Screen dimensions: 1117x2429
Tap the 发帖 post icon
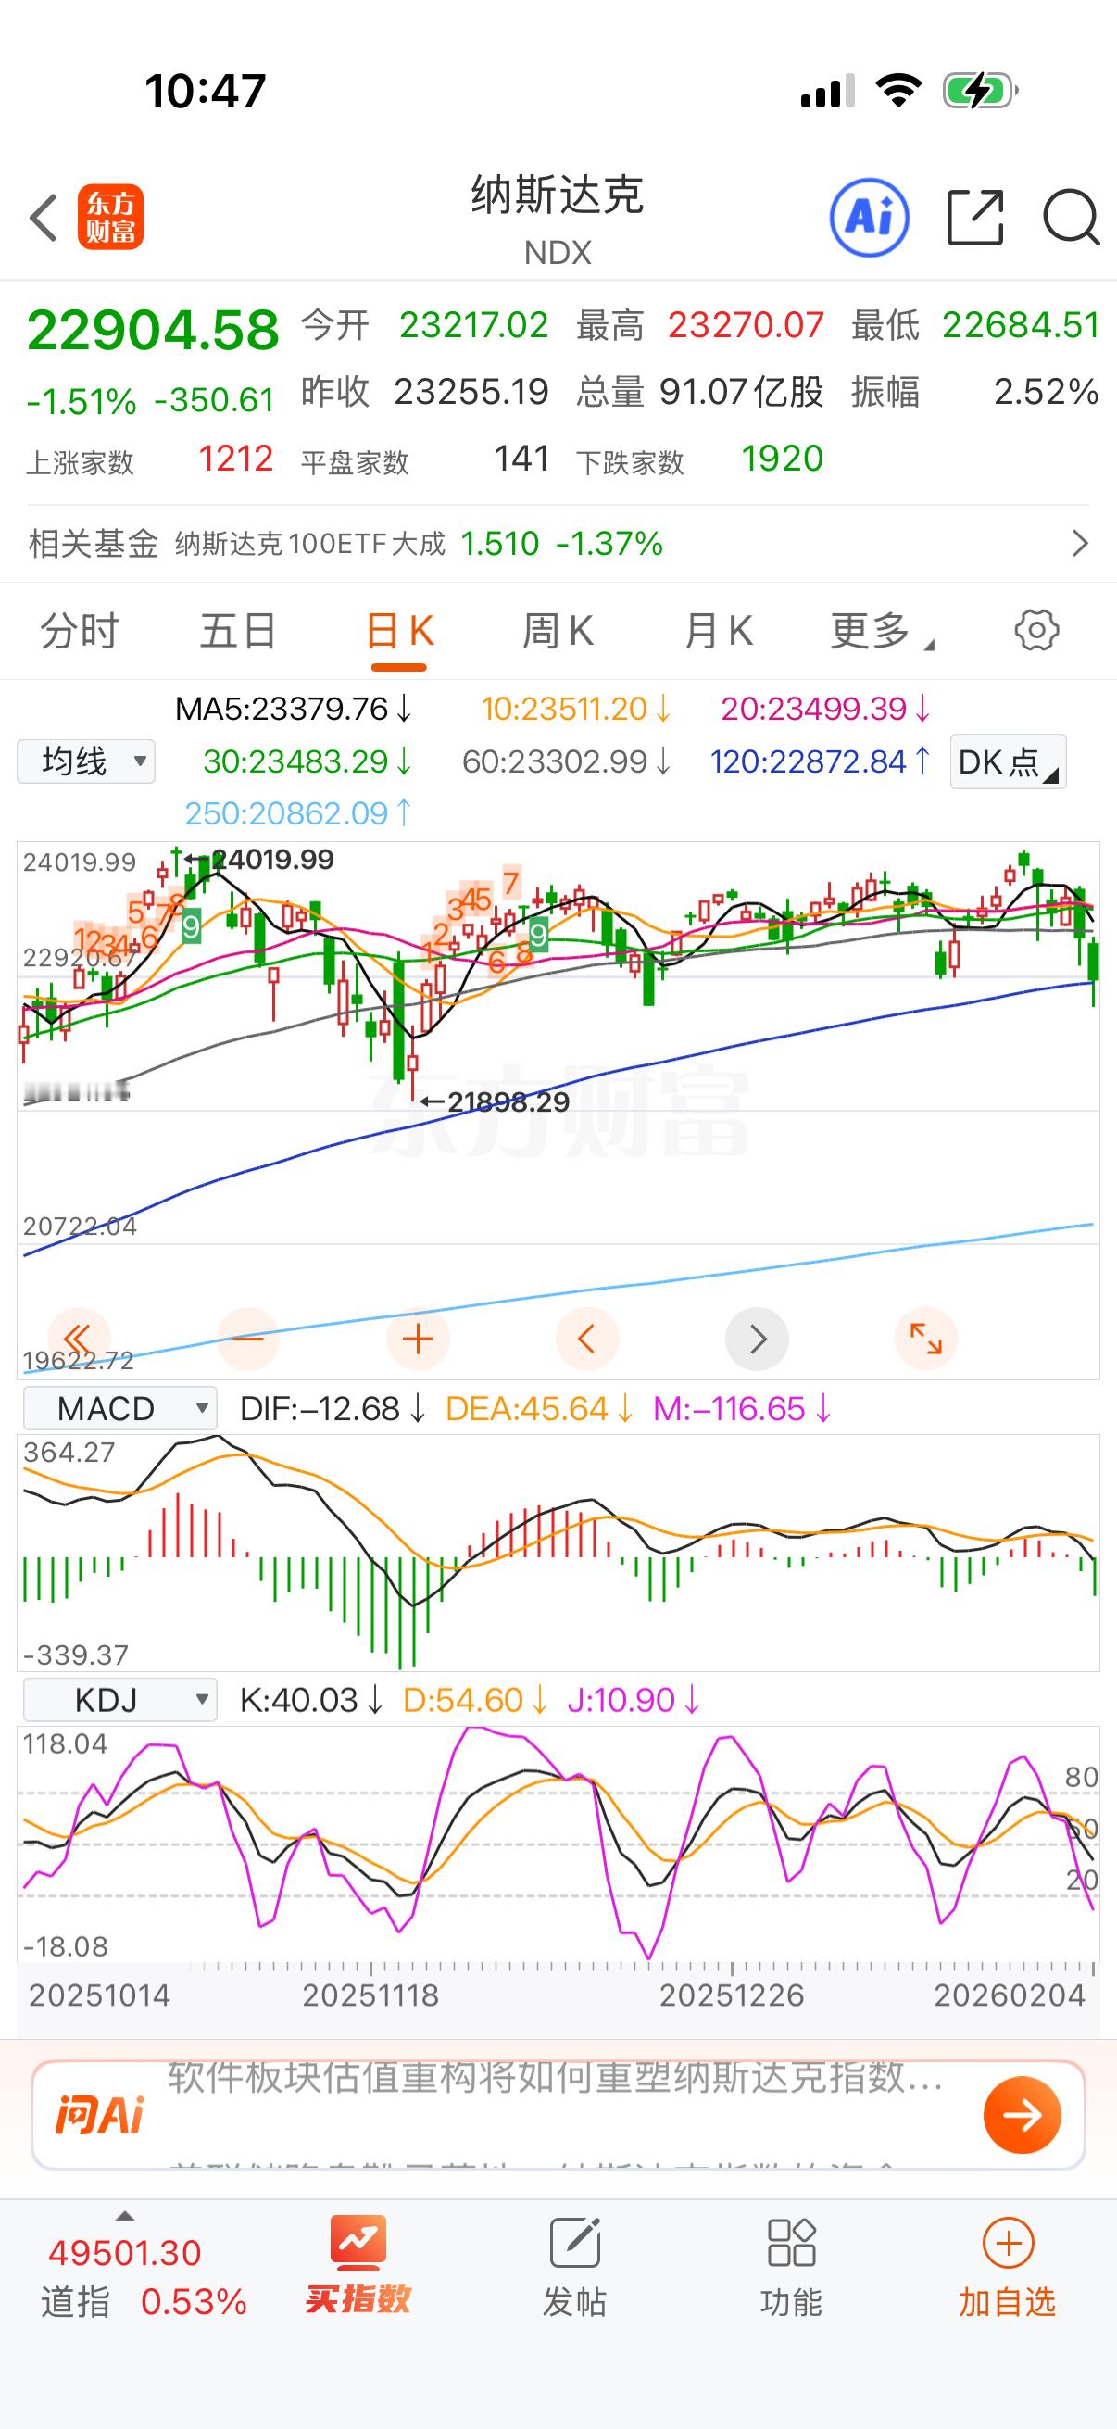point(574,2268)
